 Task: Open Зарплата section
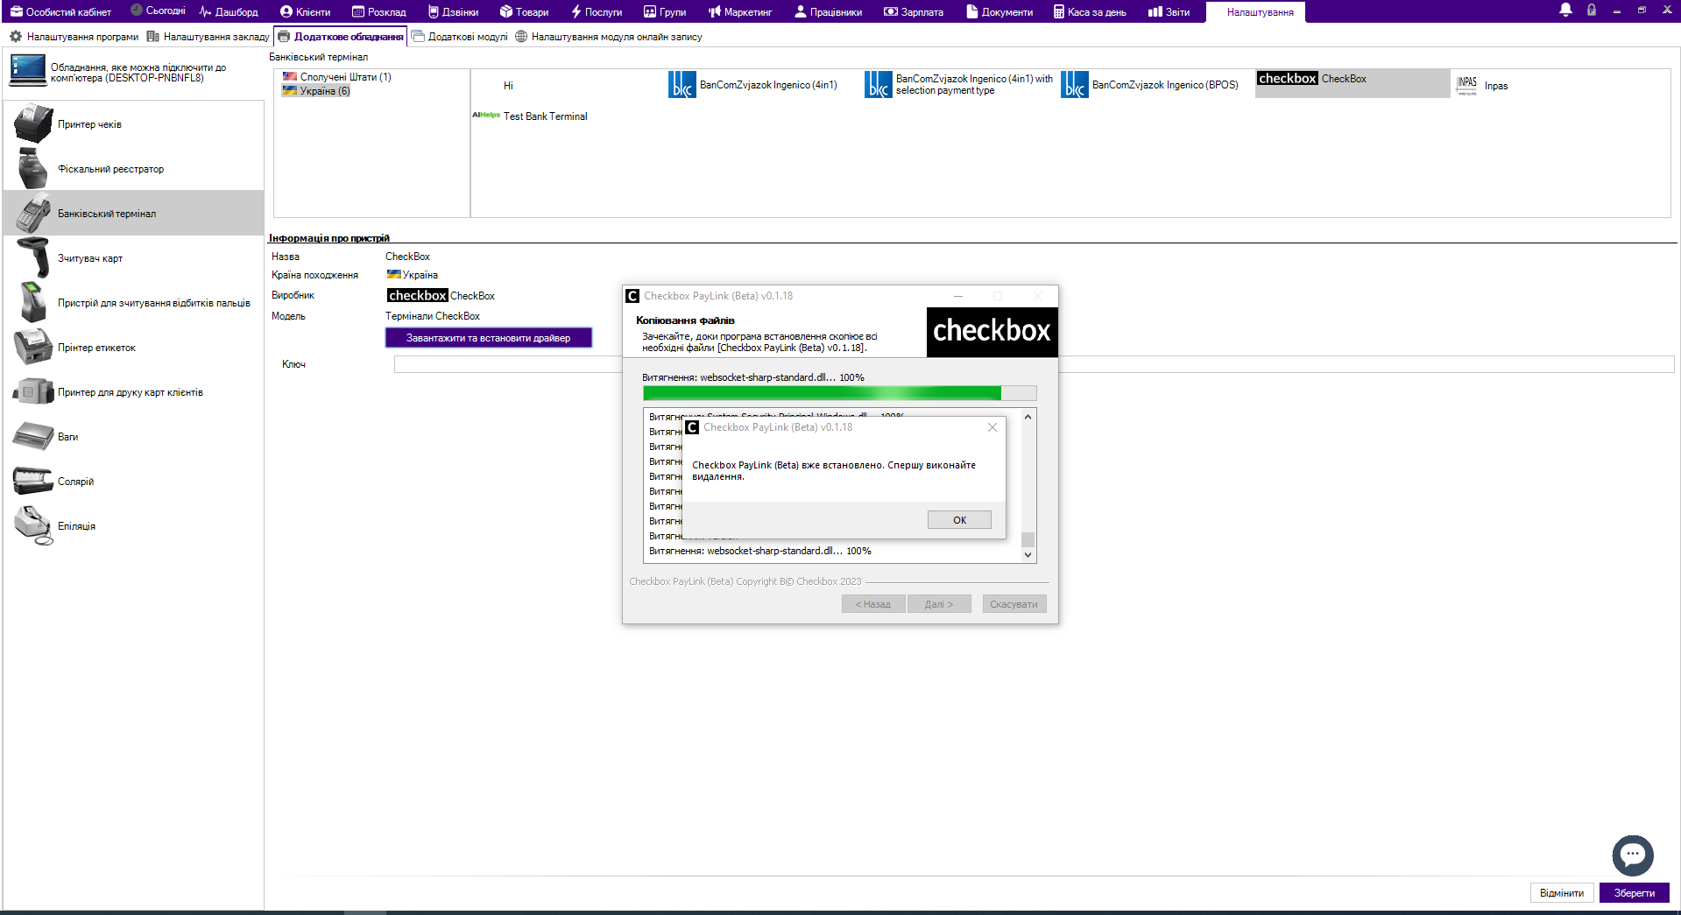[x=914, y=11]
